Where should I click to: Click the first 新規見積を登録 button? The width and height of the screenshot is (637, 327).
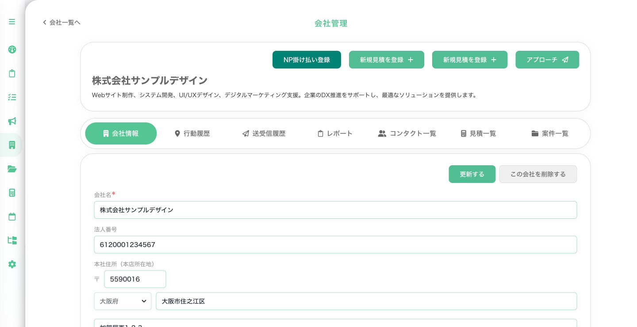click(387, 60)
